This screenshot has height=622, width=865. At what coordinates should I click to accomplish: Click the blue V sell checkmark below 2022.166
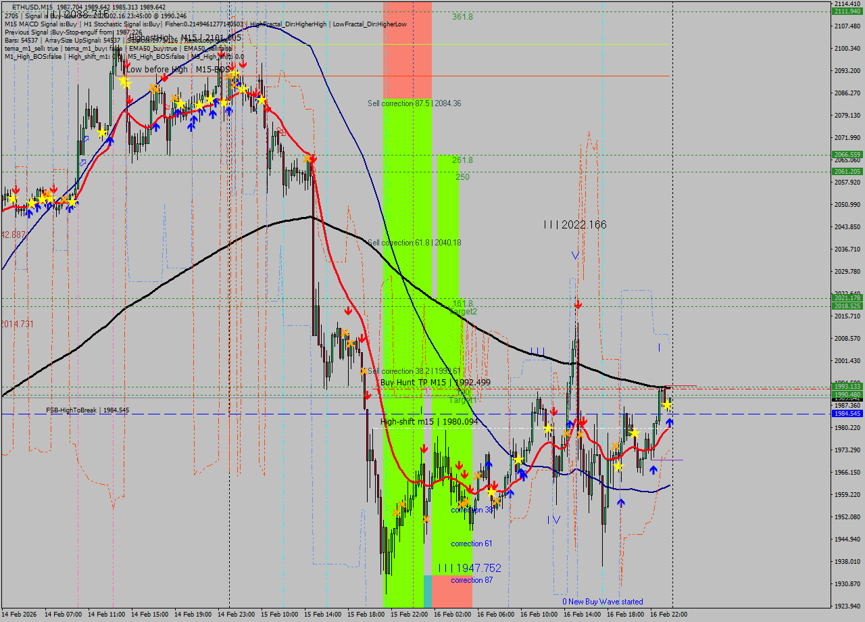(574, 255)
